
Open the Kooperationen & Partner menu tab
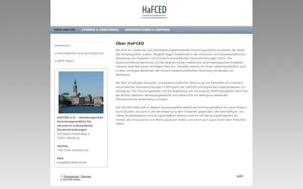click(147, 30)
